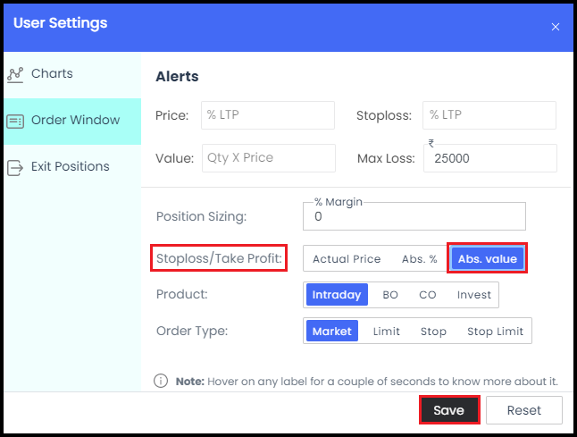Set Product to BO
Viewport: 577px width, 437px height.
click(390, 295)
